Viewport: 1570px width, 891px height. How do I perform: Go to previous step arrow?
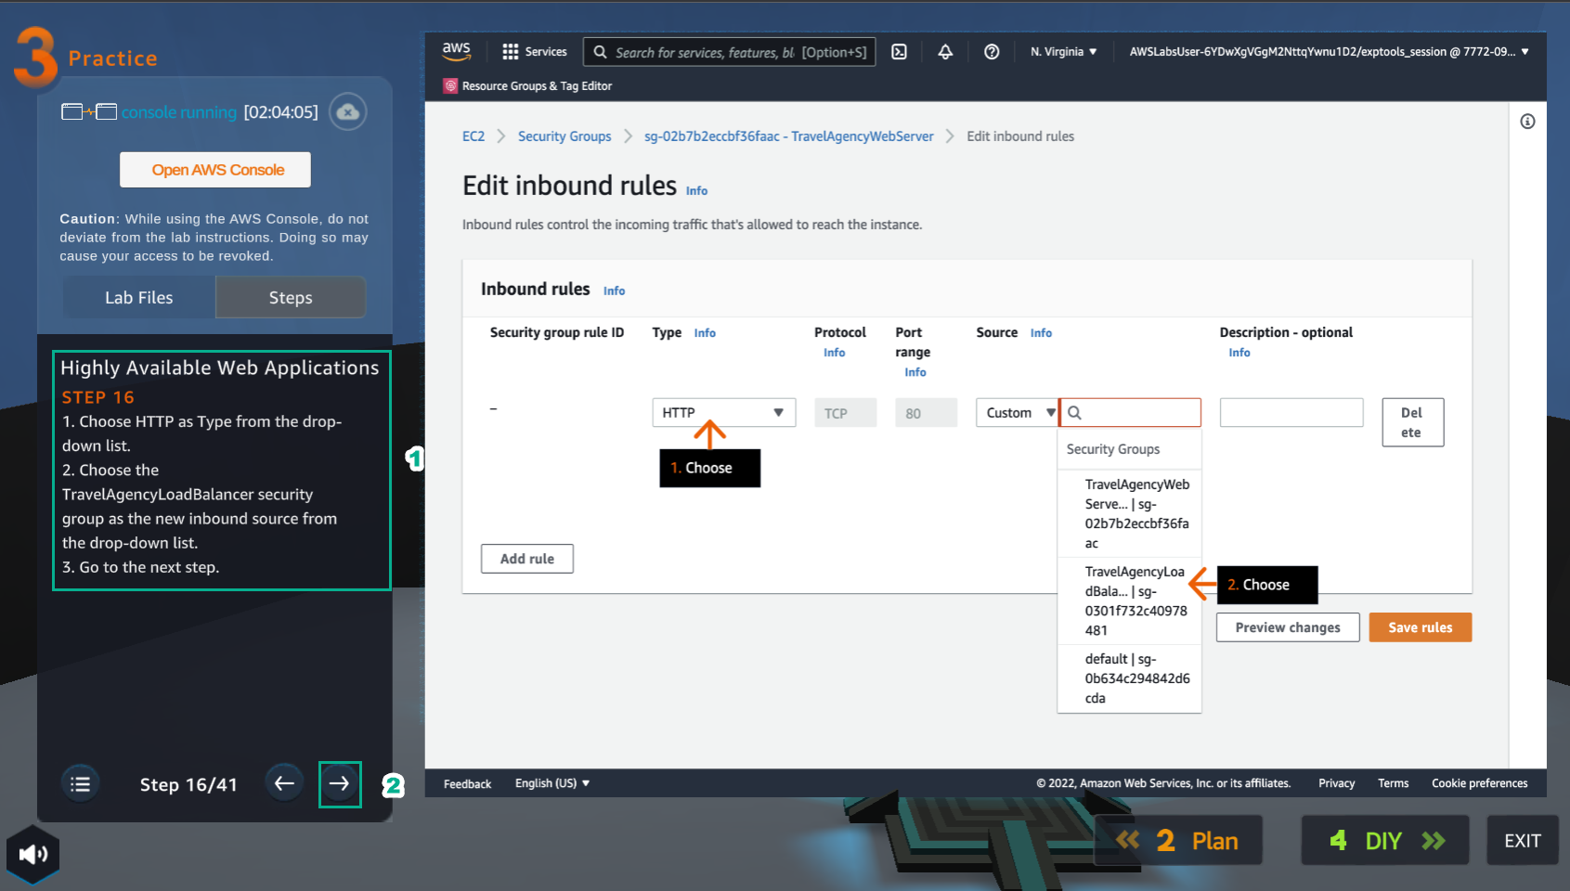click(284, 783)
